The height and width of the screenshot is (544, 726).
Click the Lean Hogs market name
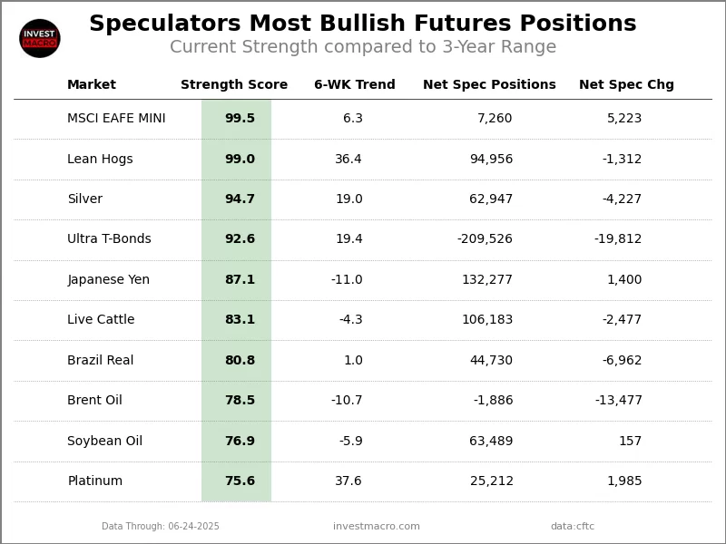(100, 160)
